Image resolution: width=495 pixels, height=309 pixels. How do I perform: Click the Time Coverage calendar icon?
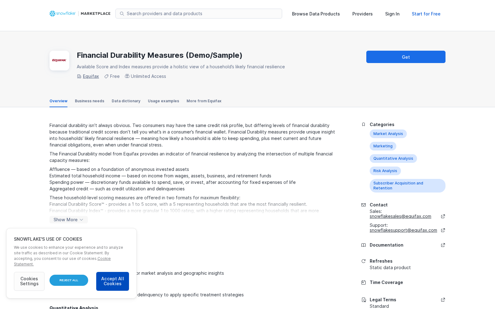[364, 282]
